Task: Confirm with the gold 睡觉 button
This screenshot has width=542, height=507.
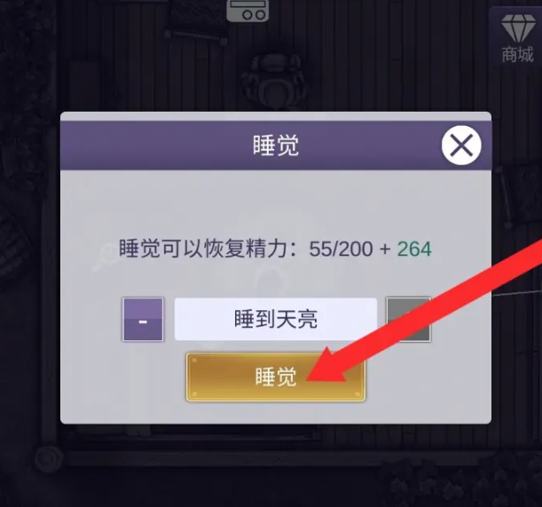Action: [276, 377]
